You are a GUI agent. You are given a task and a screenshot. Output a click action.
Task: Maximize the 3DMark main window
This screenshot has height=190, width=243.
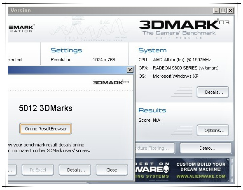coord(223,11)
